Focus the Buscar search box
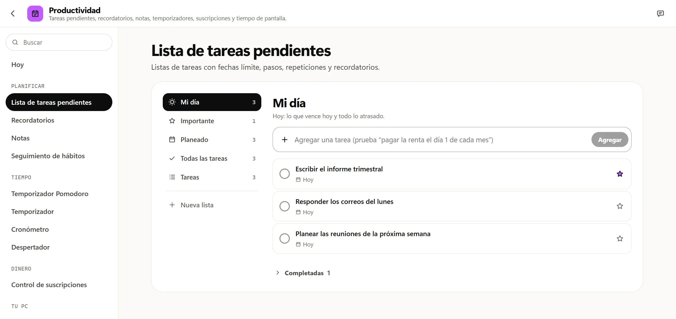The width and height of the screenshot is (676, 319). tap(59, 42)
